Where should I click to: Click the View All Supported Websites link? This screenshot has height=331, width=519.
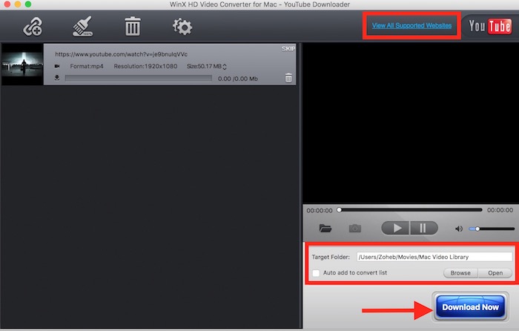pyautogui.click(x=411, y=26)
